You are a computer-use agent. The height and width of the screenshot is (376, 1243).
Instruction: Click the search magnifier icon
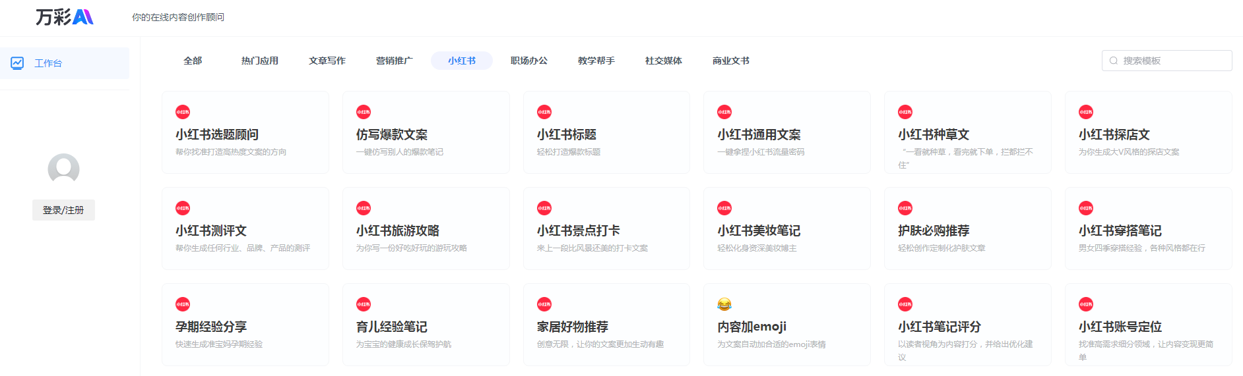(1114, 61)
